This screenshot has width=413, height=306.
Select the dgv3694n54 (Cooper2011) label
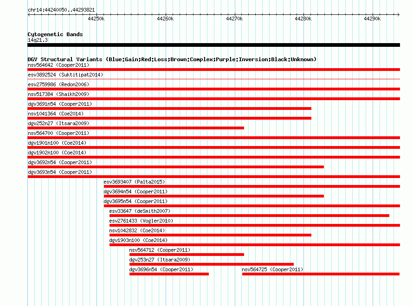136,191
